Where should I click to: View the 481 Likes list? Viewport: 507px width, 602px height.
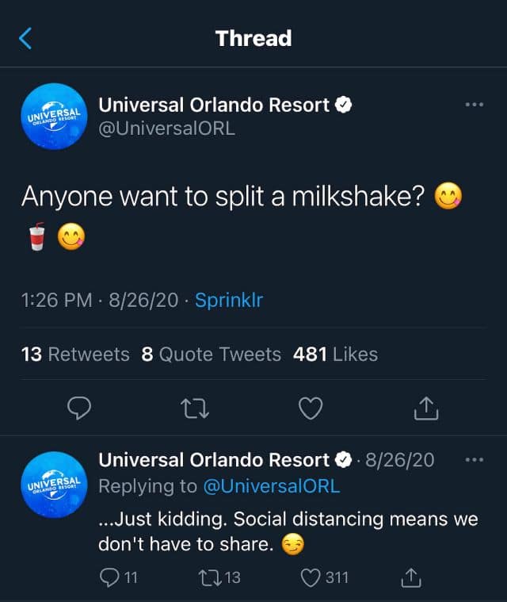(x=336, y=354)
